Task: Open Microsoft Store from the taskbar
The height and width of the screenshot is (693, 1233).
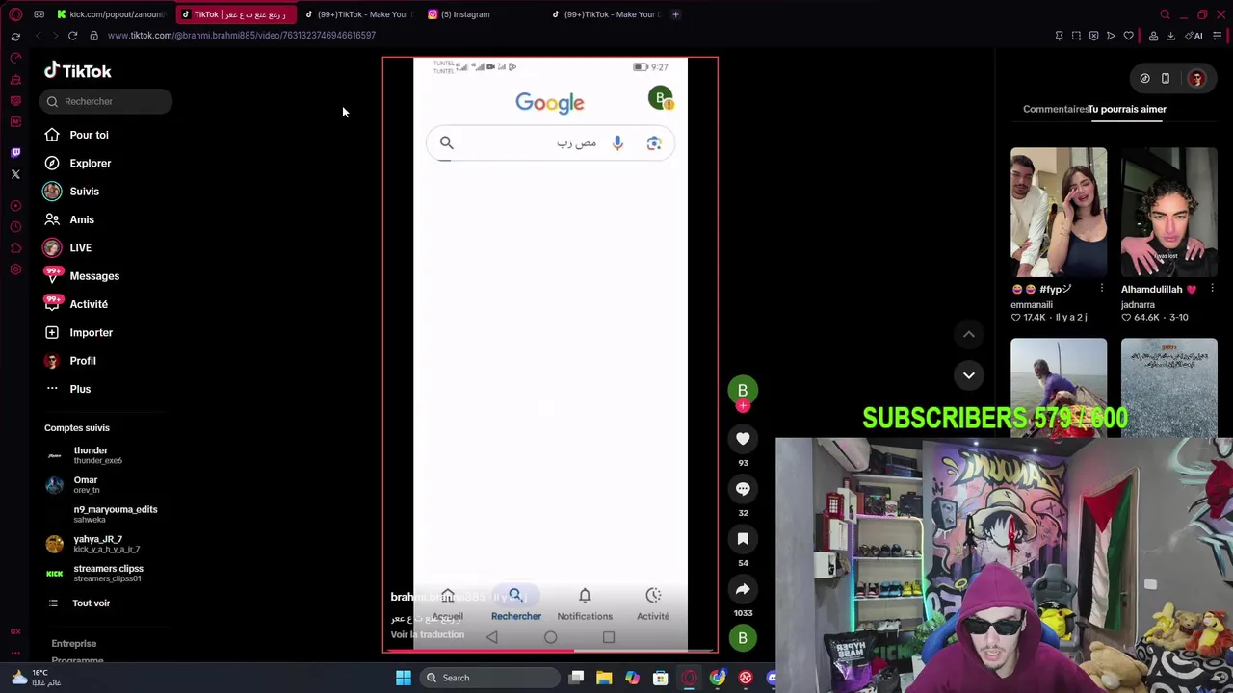Action: (x=661, y=678)
